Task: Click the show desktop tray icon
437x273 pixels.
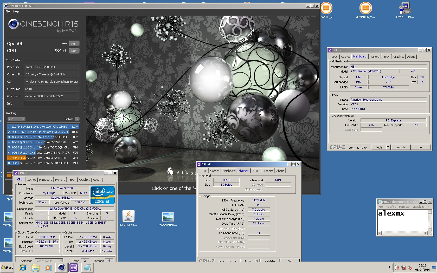Action: 434,267
